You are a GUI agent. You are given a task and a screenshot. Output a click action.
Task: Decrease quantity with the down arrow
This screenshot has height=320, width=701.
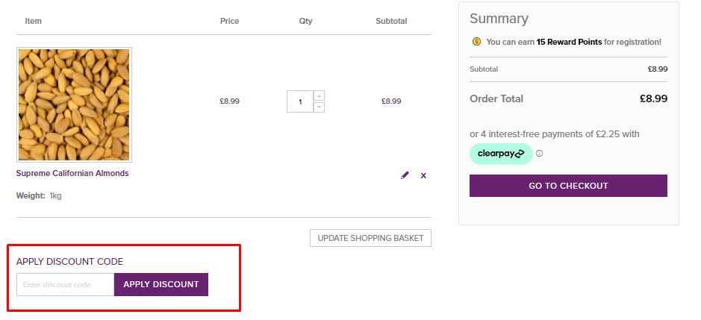[319, 107]
